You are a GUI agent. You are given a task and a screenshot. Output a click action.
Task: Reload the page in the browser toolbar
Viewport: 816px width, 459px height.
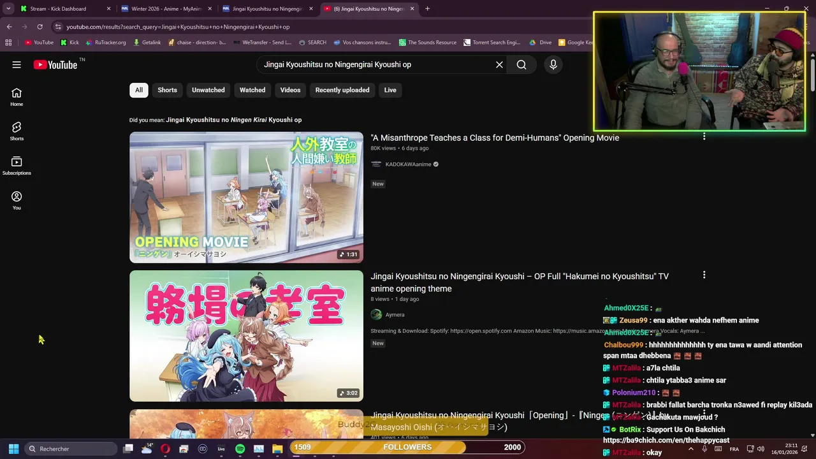40,27
